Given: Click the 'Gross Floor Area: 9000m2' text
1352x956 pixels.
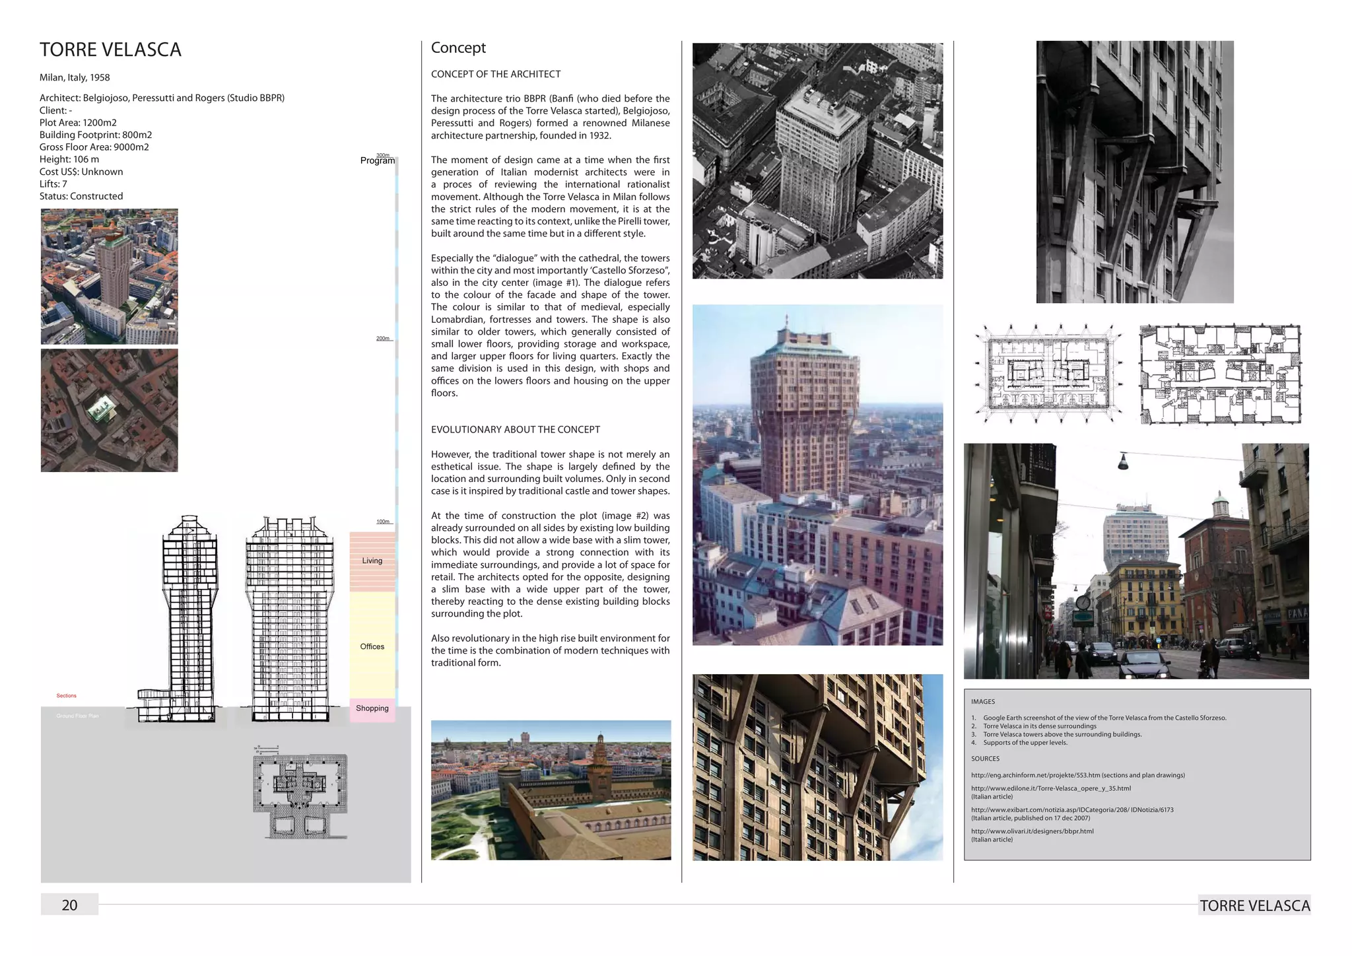Looking at the screenshot, I should pos(94,147).
